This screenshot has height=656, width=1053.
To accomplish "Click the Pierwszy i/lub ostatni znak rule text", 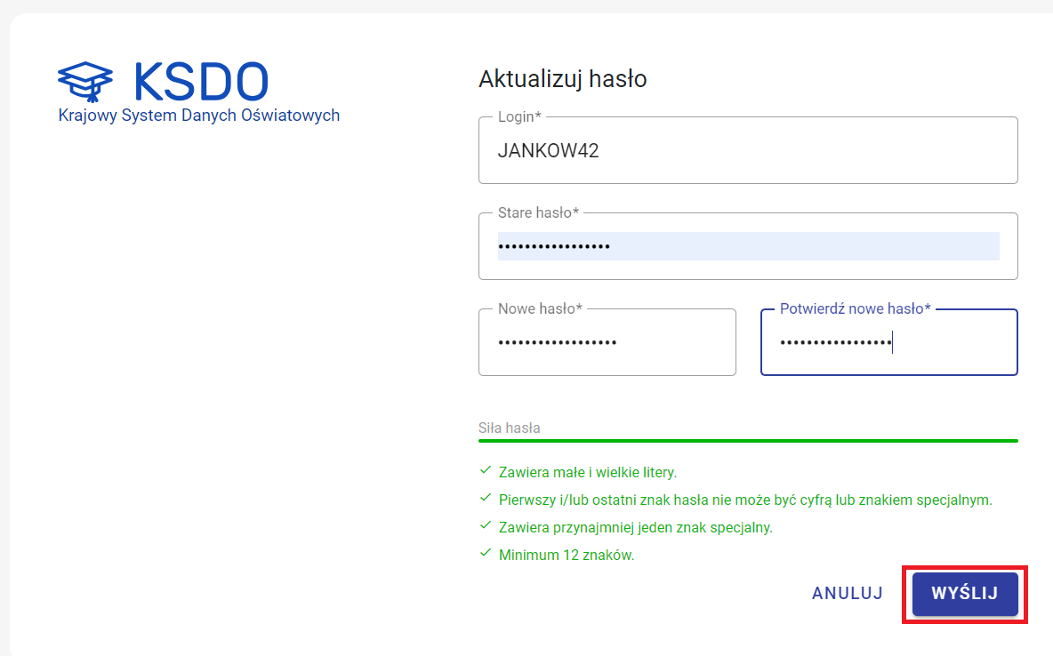I will click(745, 500).
